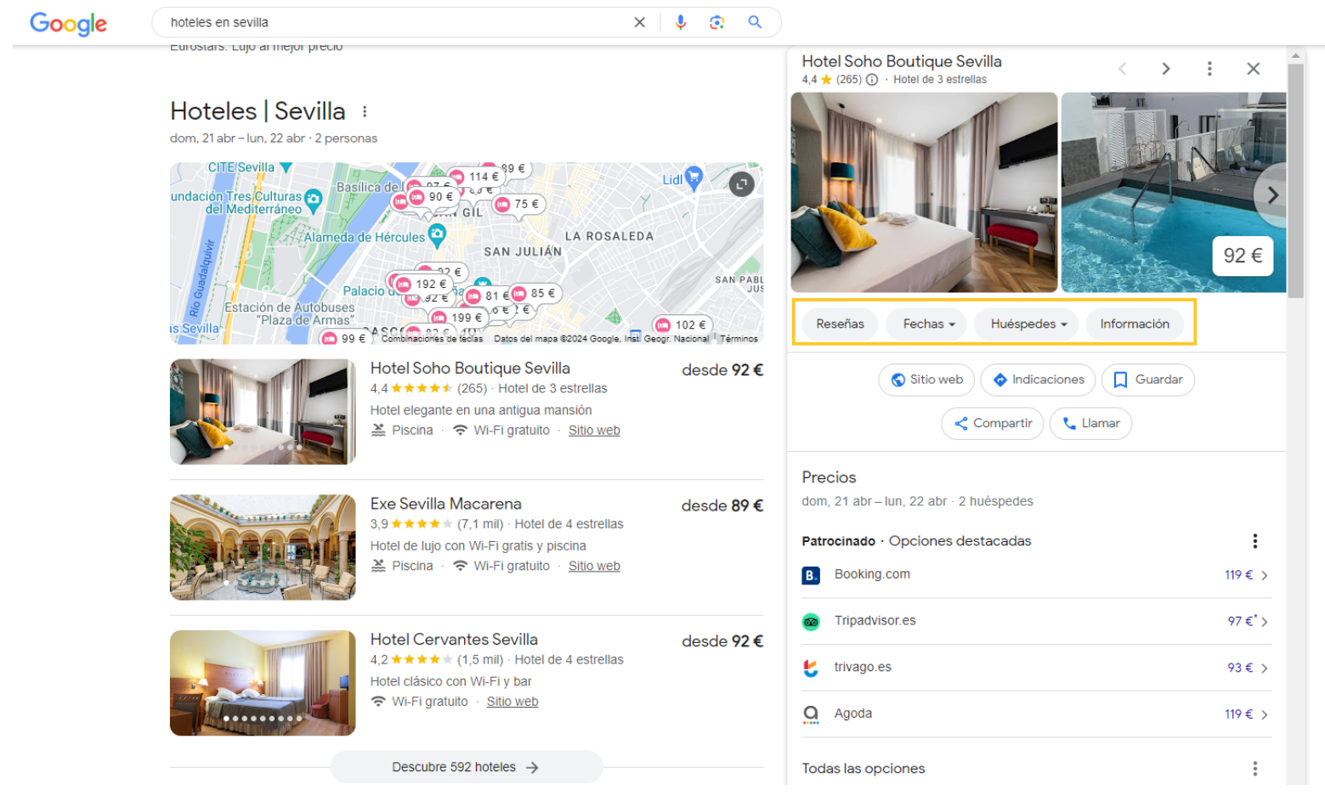Click Indicaciones directions button
The image size is (1325, 807).
point(1039,380)
